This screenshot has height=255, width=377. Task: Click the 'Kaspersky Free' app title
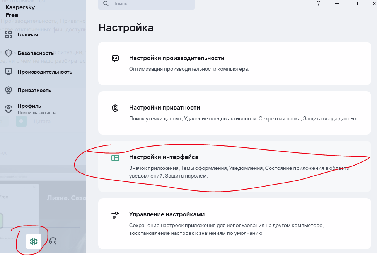20,11
